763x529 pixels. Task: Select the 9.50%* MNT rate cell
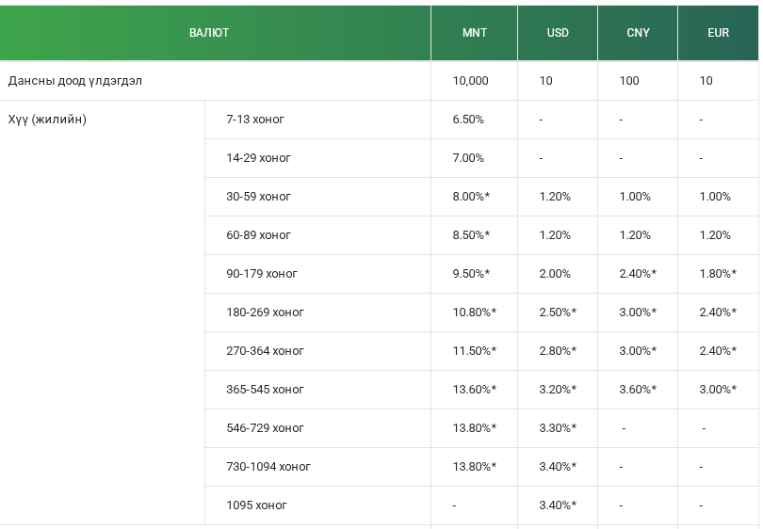[471, 274]
